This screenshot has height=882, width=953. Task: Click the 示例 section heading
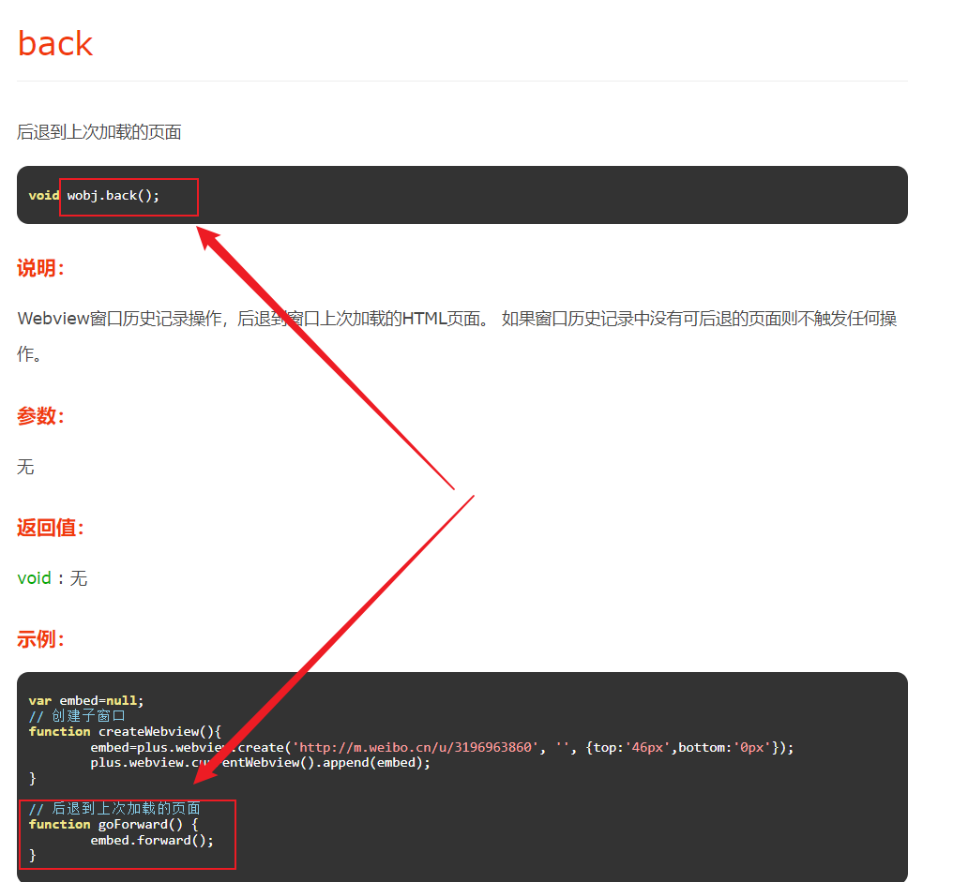click(x=40, y=640)
